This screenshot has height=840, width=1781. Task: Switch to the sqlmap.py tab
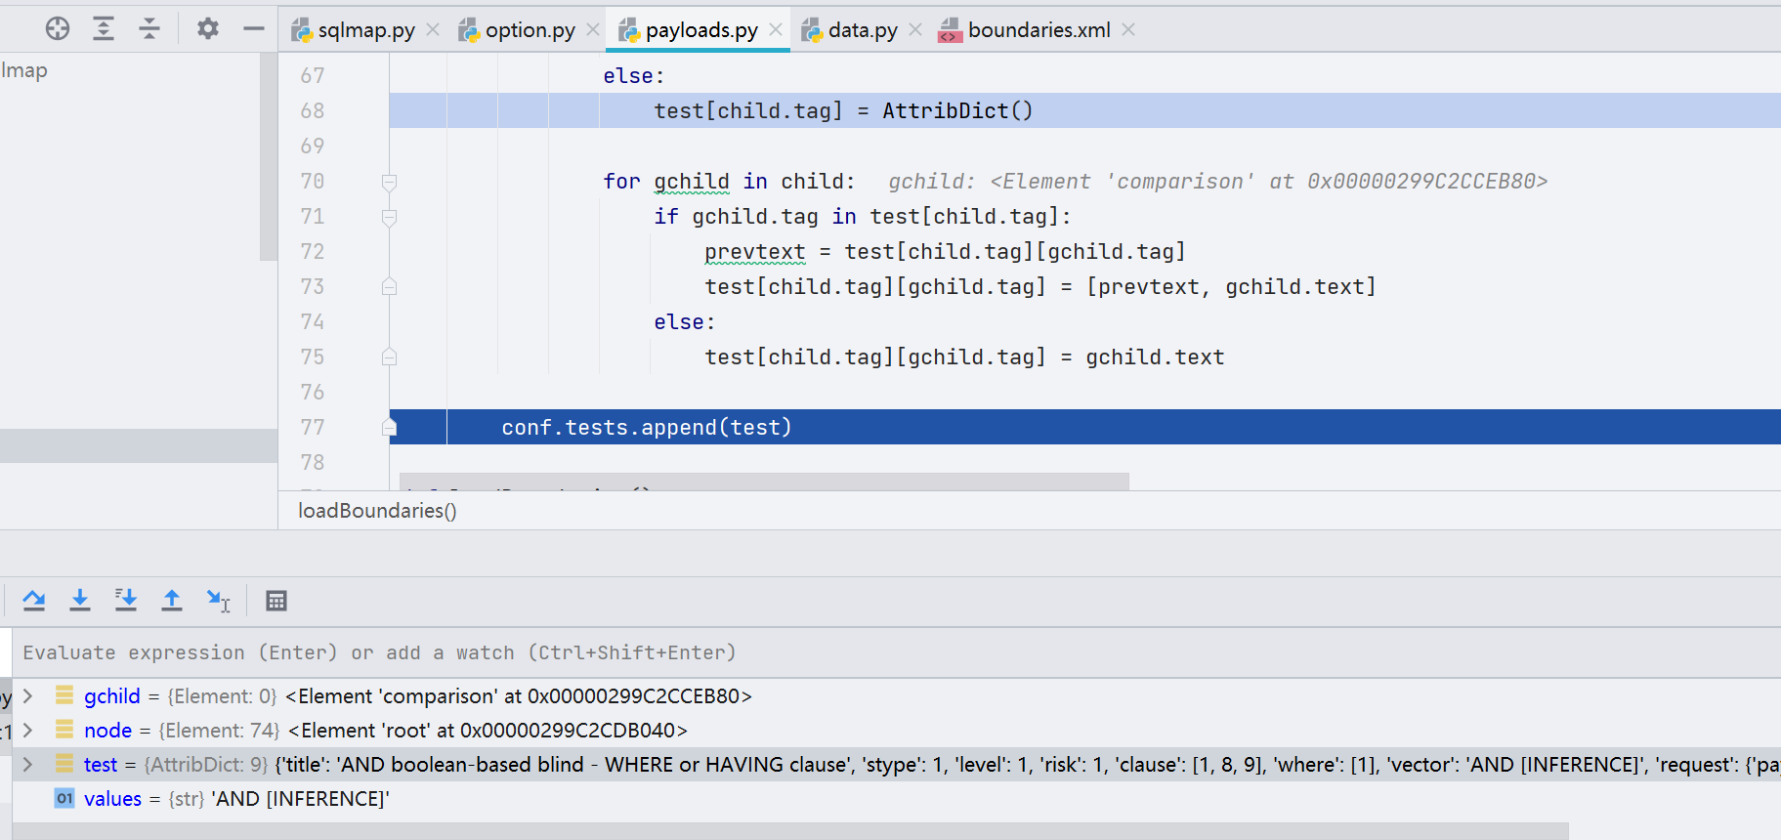(x=365, y=30)
